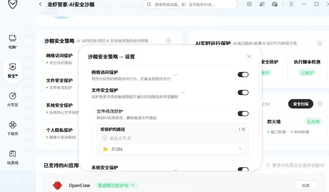Open 玩游戏 from the sidebar
Screen dimensions: 329x192
click(12, 156)
